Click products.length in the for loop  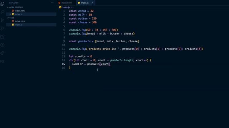click(x=122, y=60)
